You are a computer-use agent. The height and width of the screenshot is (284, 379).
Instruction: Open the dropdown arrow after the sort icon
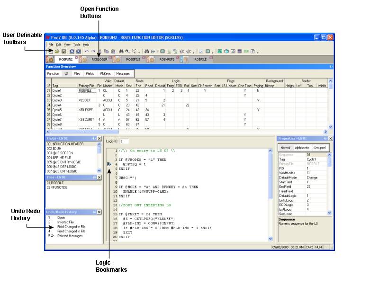[x=139, y=53]
